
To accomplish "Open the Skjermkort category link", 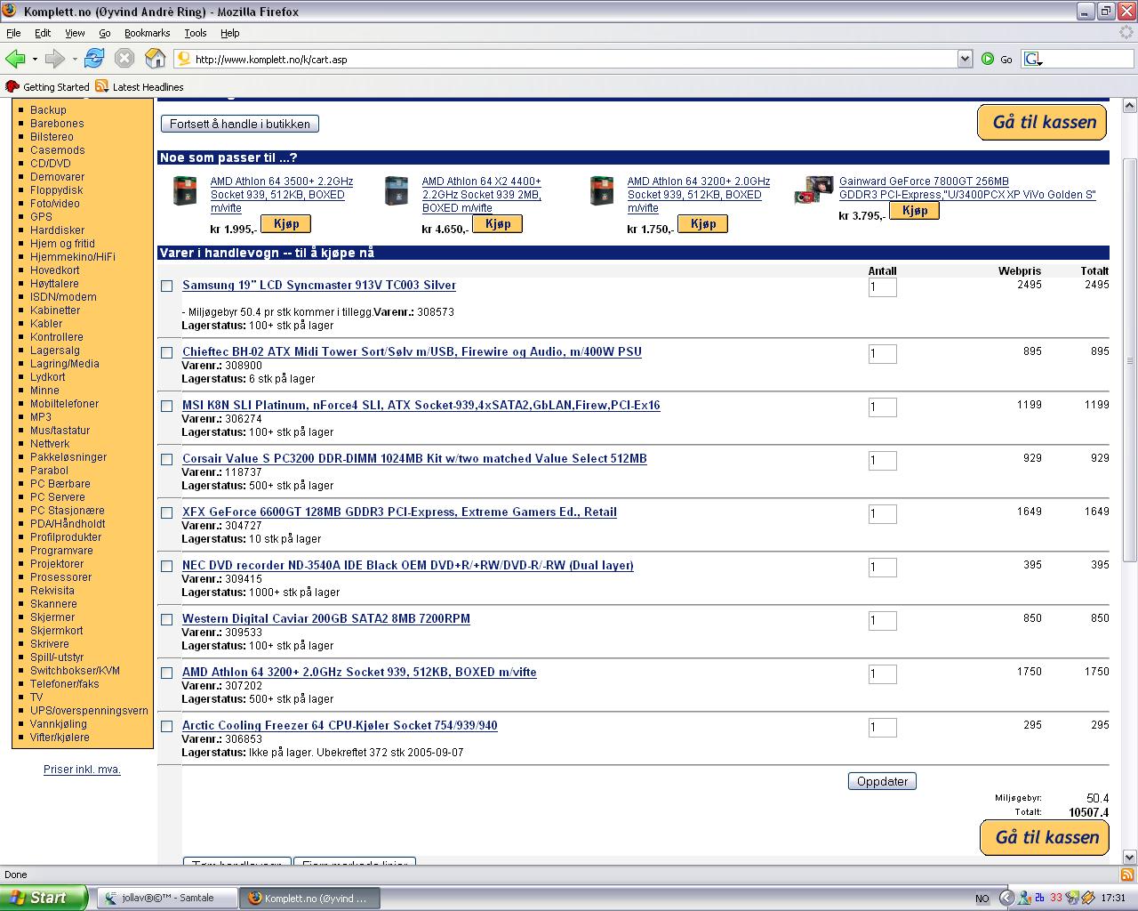I will tap(56, 631).
